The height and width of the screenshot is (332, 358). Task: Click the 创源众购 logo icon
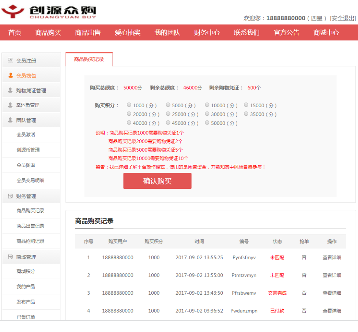[13, 12]
